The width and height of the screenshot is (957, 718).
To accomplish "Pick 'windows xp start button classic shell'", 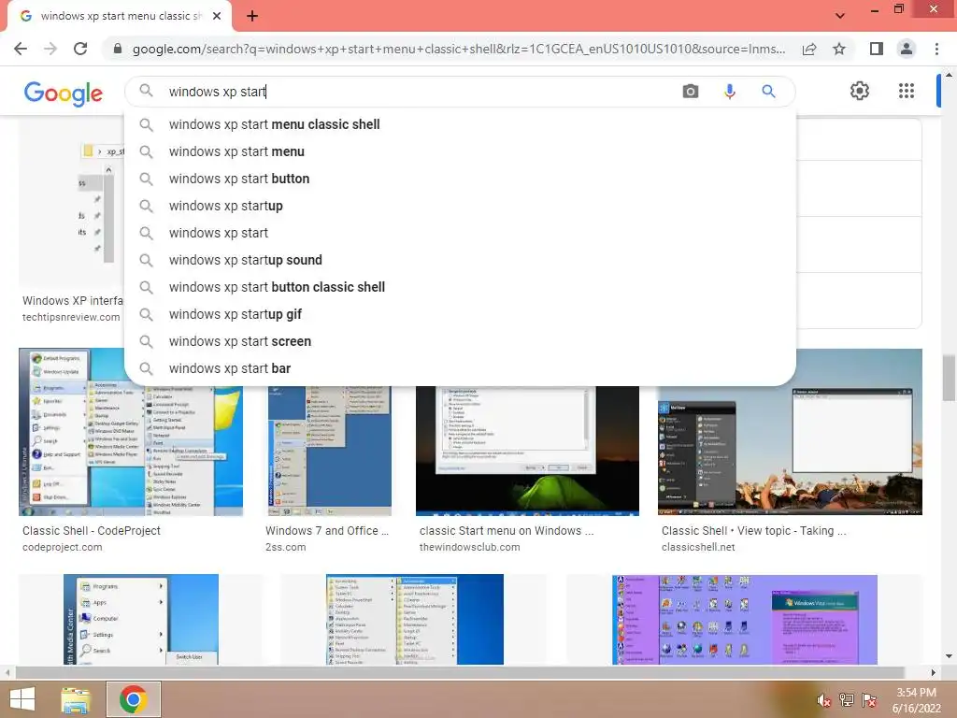I will click(460, 287).
